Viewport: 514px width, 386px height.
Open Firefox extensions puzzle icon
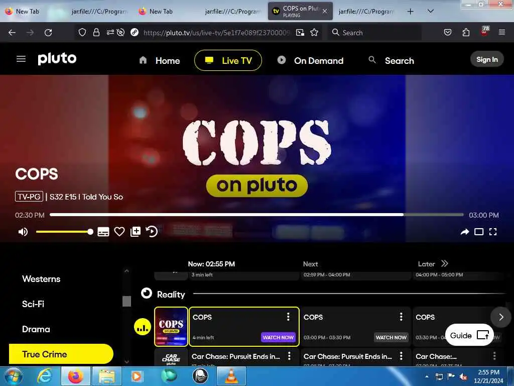[466, 32]
